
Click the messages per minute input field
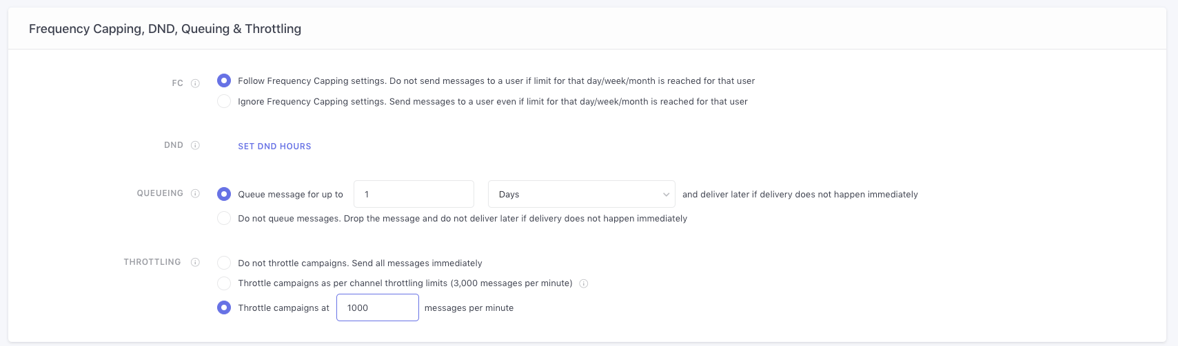coord(377,307)
